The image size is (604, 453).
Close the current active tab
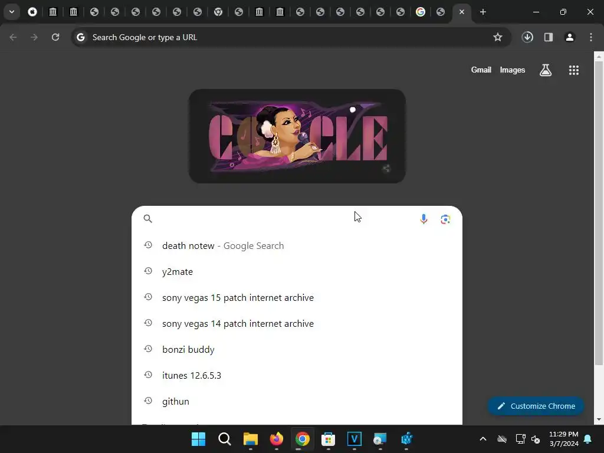462,12
